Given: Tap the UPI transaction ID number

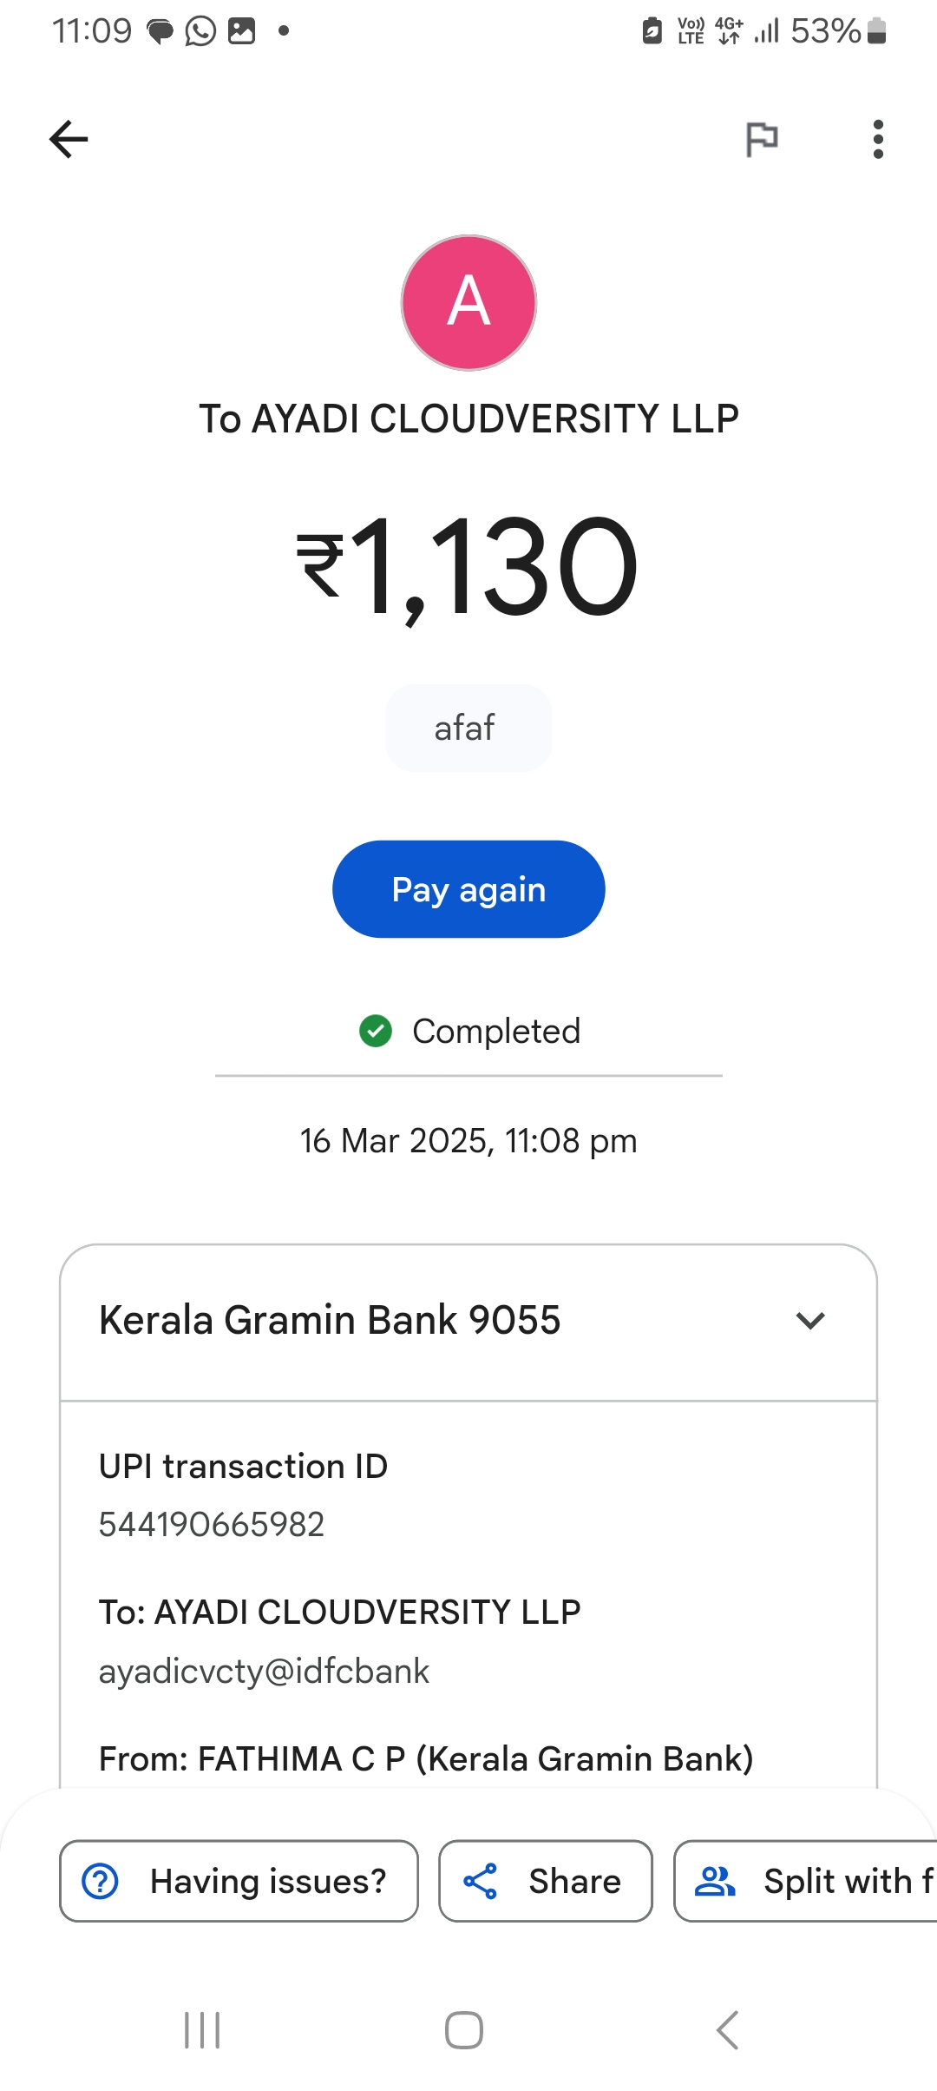Looking at the screenshot, I should coord(212,1524).
